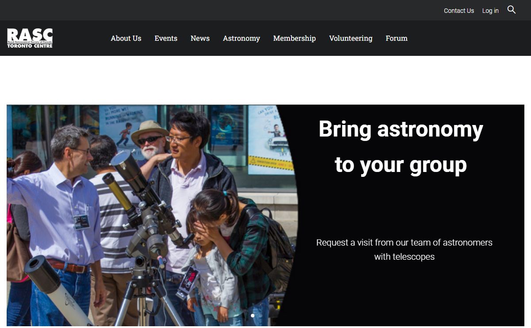
Task: Select News in the navigation bar
Action: (200, 38)
